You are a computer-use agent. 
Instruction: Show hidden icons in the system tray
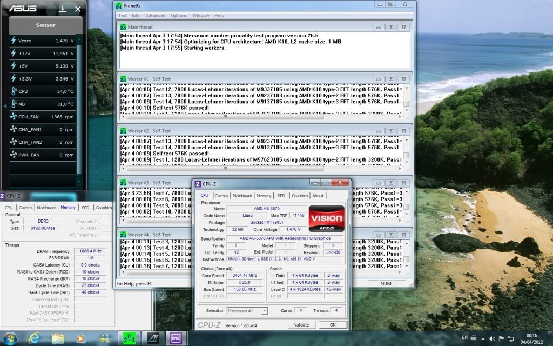pos(483,338)
